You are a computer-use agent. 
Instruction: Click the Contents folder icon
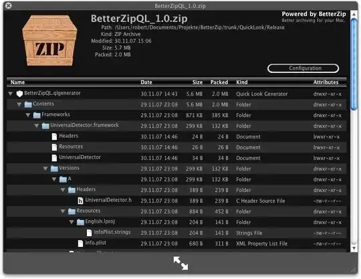pos(28,104)
